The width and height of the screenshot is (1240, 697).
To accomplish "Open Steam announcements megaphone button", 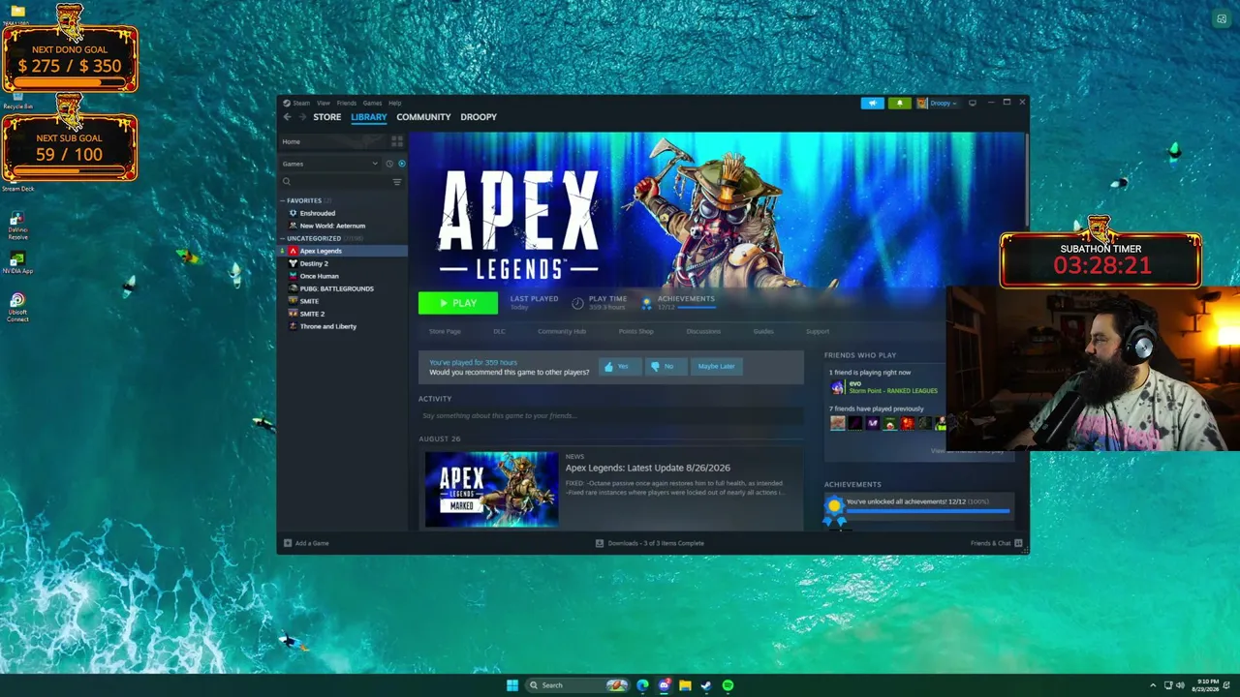I will point(872,103).
